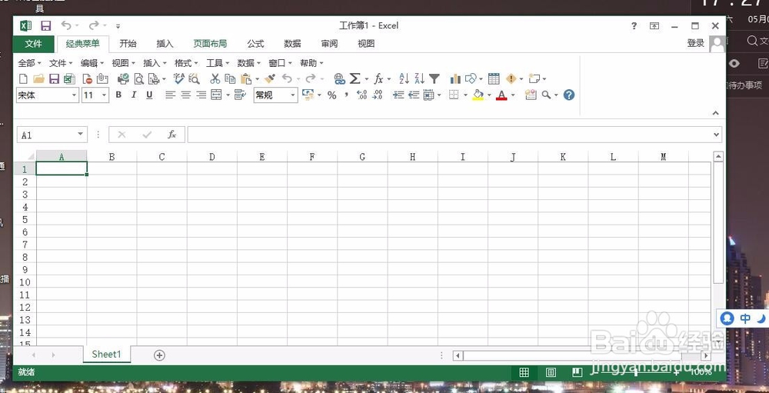Screen dimensions: 769x393
Task: Toggle bold formatting
Action: [118, 95]
